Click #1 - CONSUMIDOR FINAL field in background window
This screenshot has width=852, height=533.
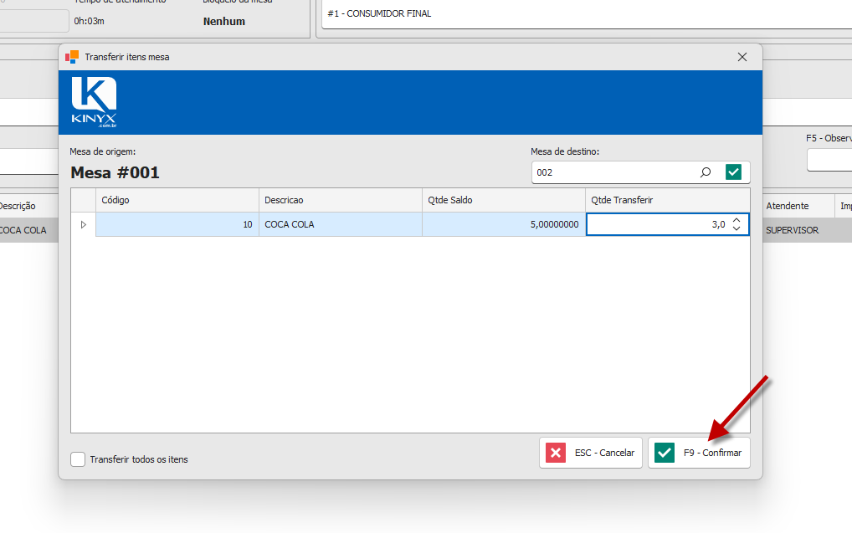pyautogui.click(x=587, y=14)
